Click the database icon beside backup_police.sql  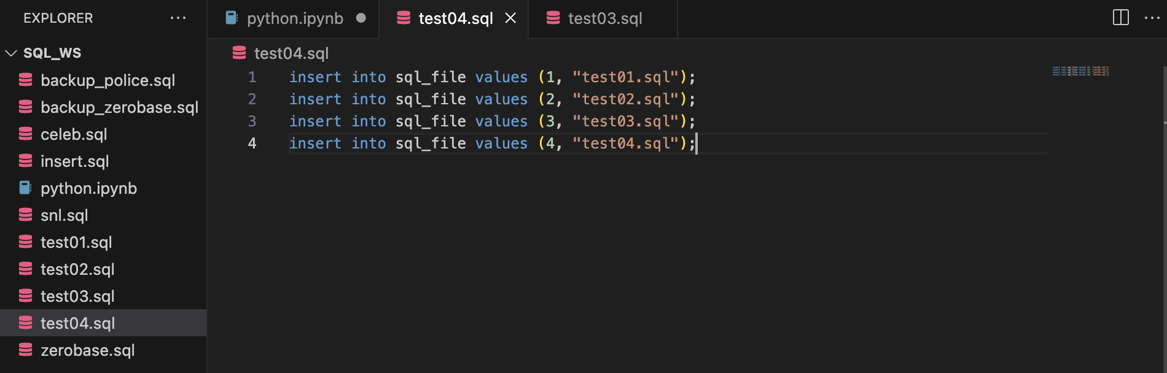coord(26,80)
